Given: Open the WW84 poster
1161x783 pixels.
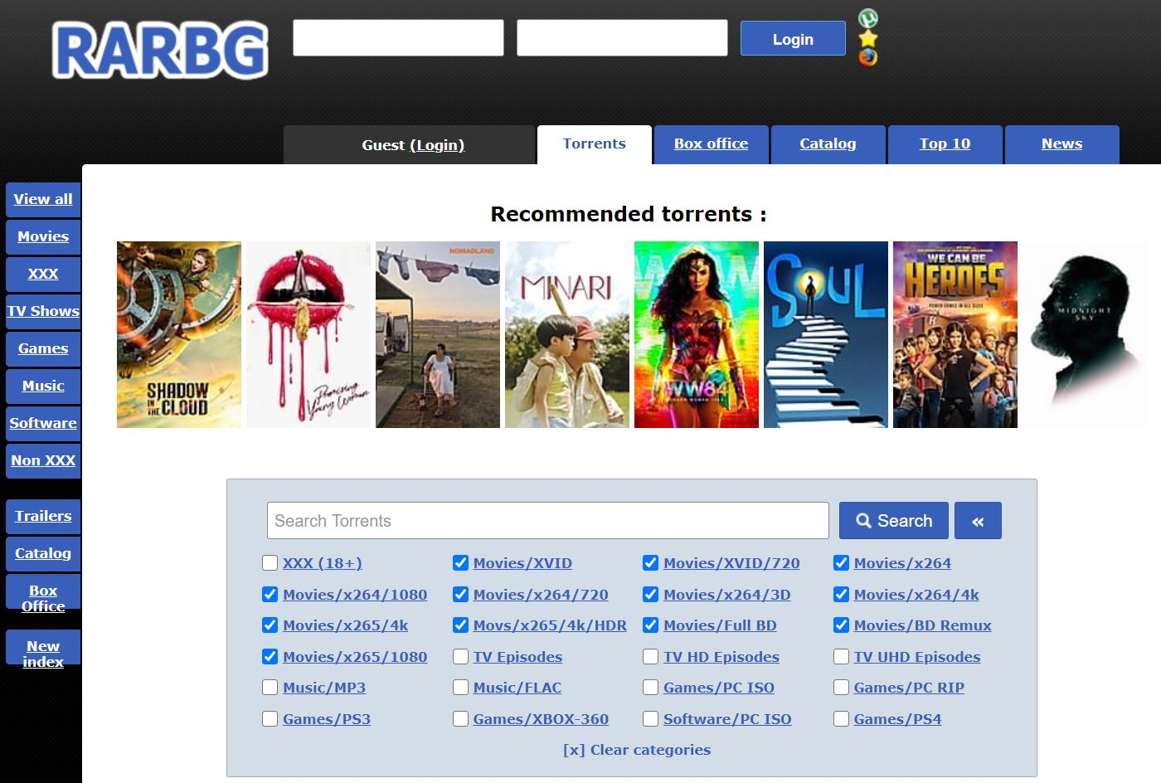Looking at the screenshot, I should point(697,335).
